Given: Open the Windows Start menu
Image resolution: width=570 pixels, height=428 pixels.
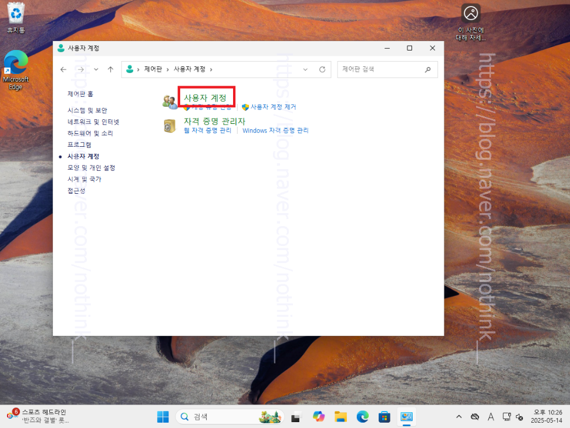Looking at the screenshot, I should [x=163, y=417].
